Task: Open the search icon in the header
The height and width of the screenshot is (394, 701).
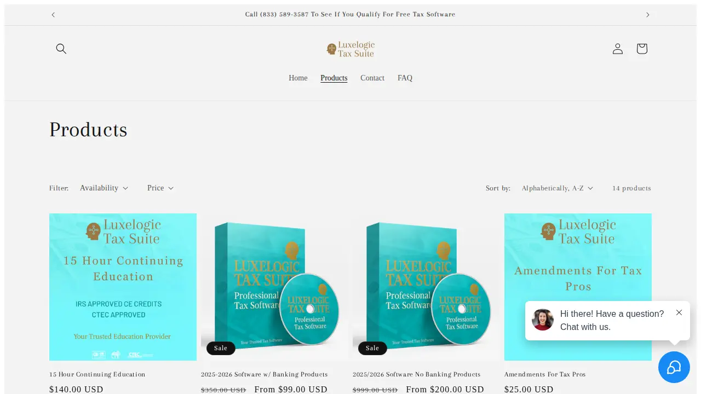Action: [61, 49]
